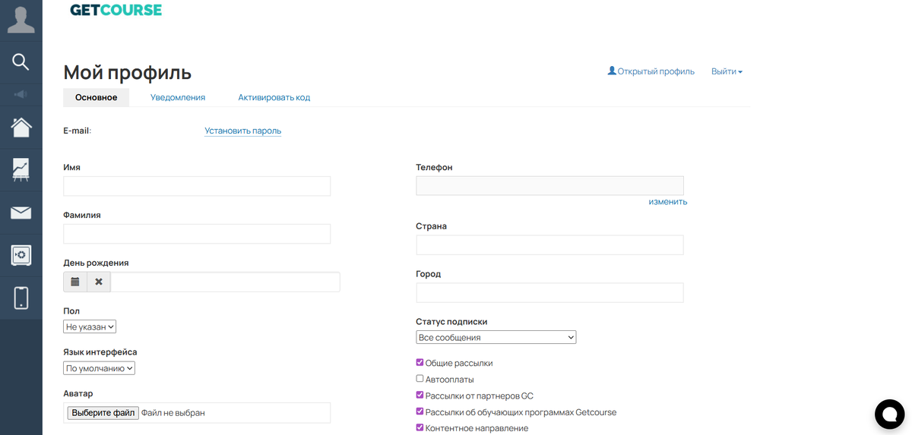Open Статус подписки dropdown
The image size is (912, 435).
coord(496,337)
